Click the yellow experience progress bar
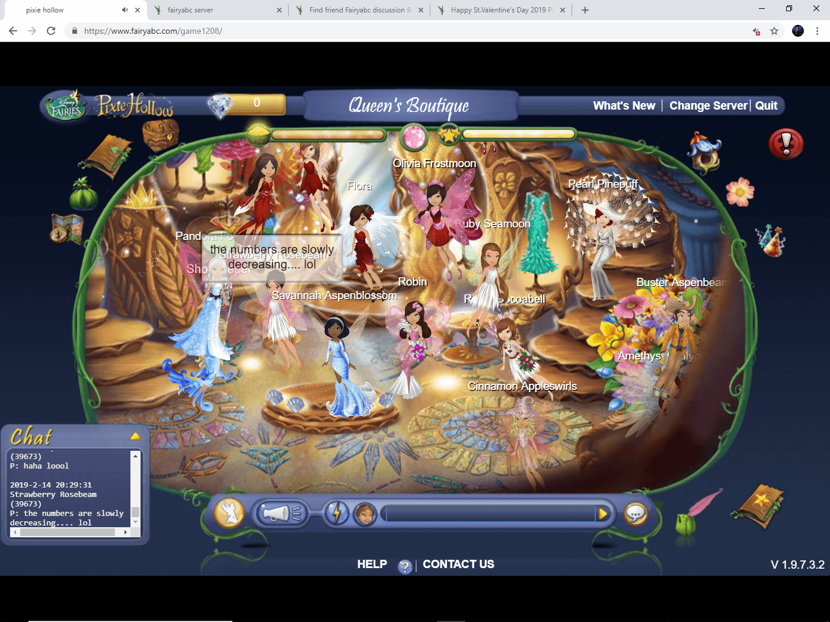This screenshot has height=622, width=830. coord(519,134)
